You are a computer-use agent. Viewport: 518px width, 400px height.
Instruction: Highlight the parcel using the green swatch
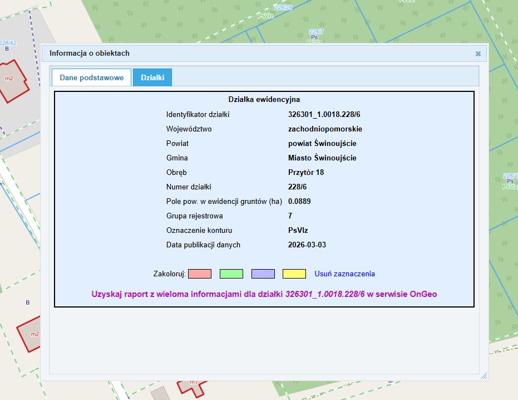(231, 274)
